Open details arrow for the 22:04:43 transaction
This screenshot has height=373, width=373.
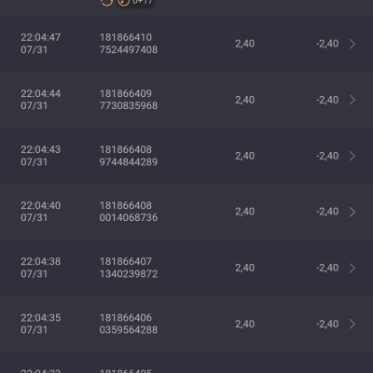pos(352,156)
